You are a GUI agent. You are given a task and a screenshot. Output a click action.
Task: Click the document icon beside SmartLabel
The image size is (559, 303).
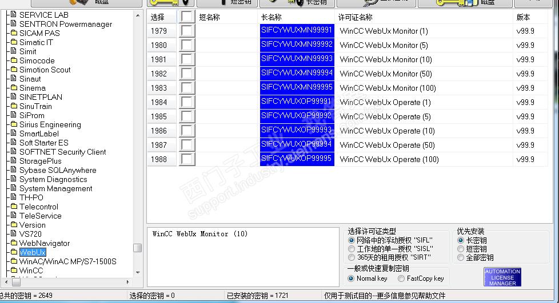(x=14, y=134)
